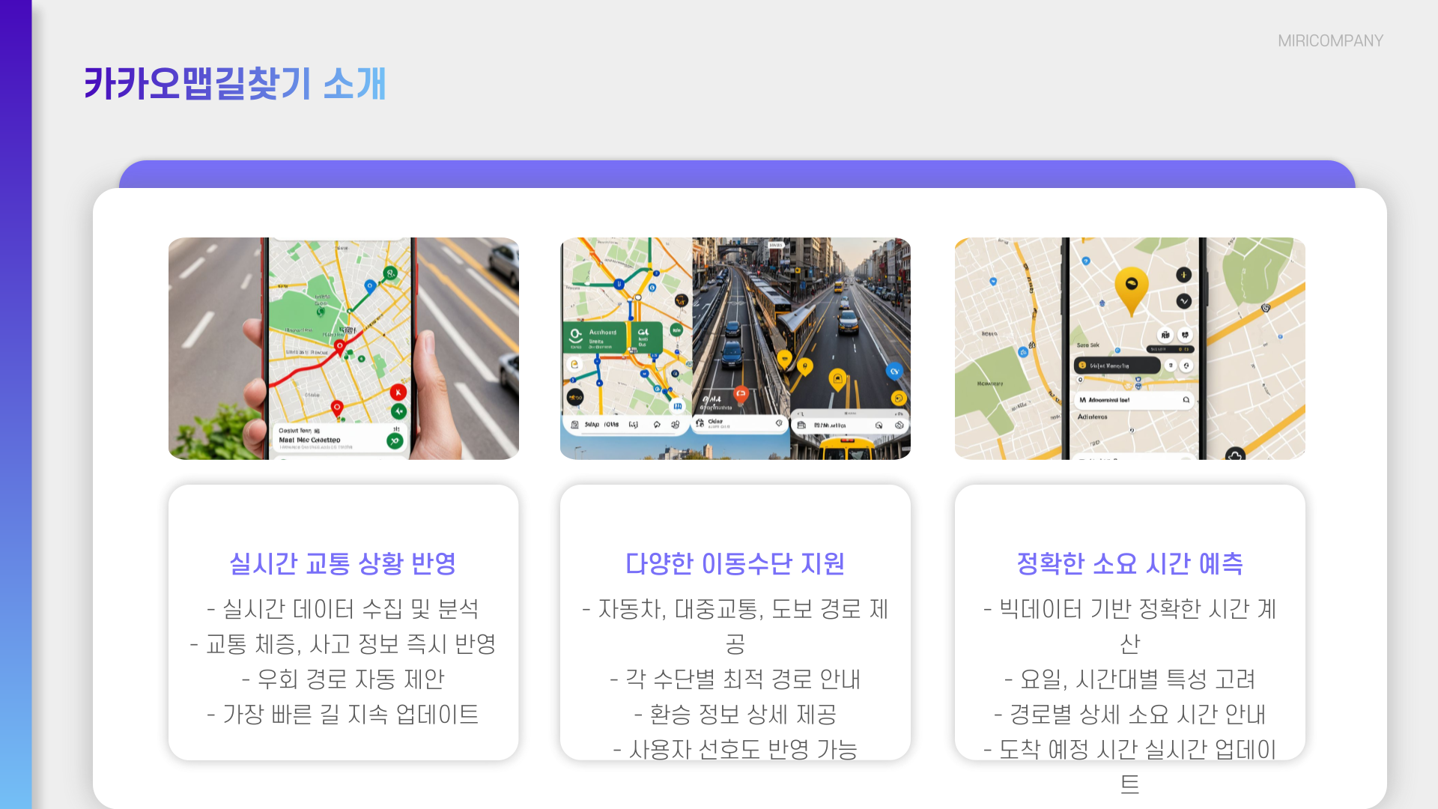1438x809 pixels.
Task: Click the purple banner bar above white panel
Action: [736, 175]
